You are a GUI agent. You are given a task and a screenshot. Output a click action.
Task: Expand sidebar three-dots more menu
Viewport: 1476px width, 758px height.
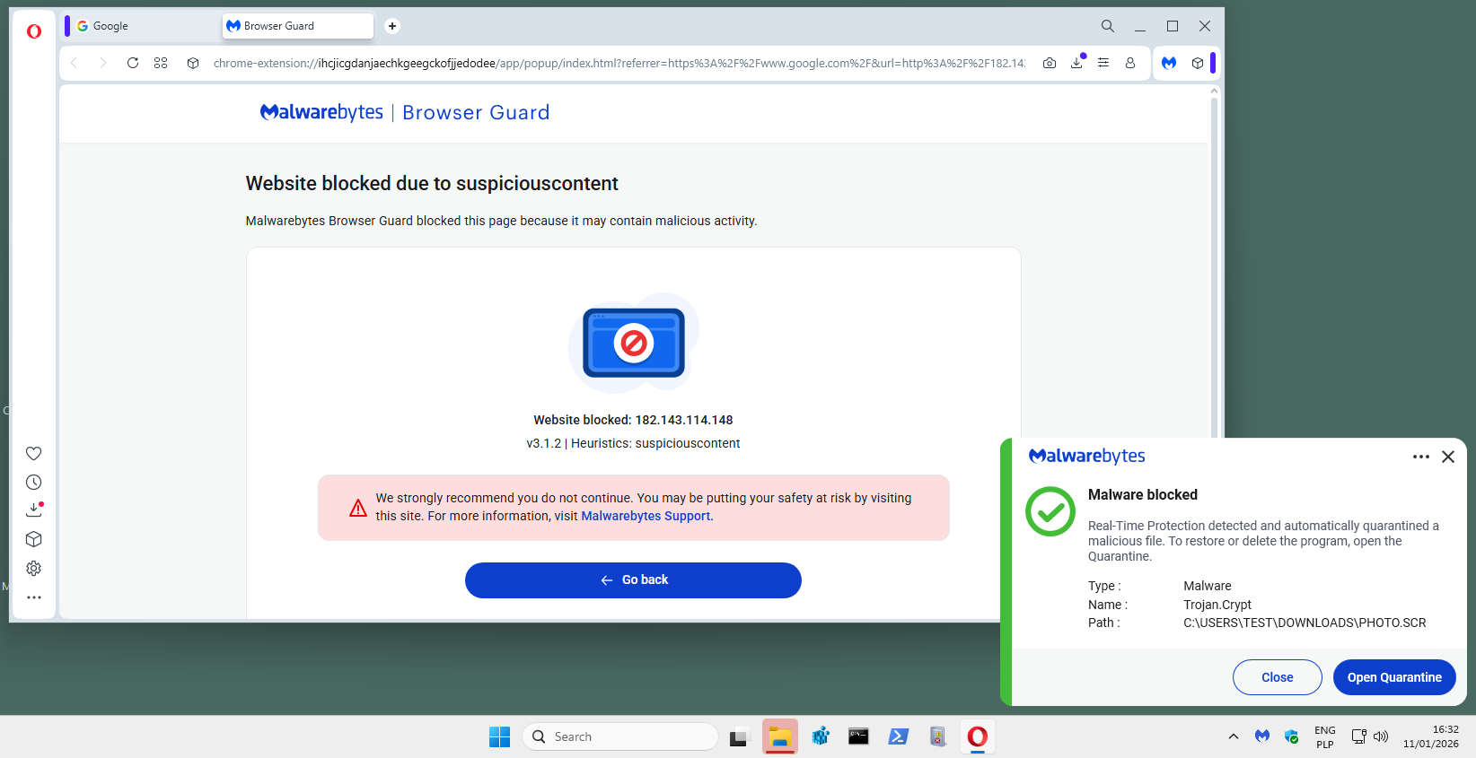click(x=34, y=597)
